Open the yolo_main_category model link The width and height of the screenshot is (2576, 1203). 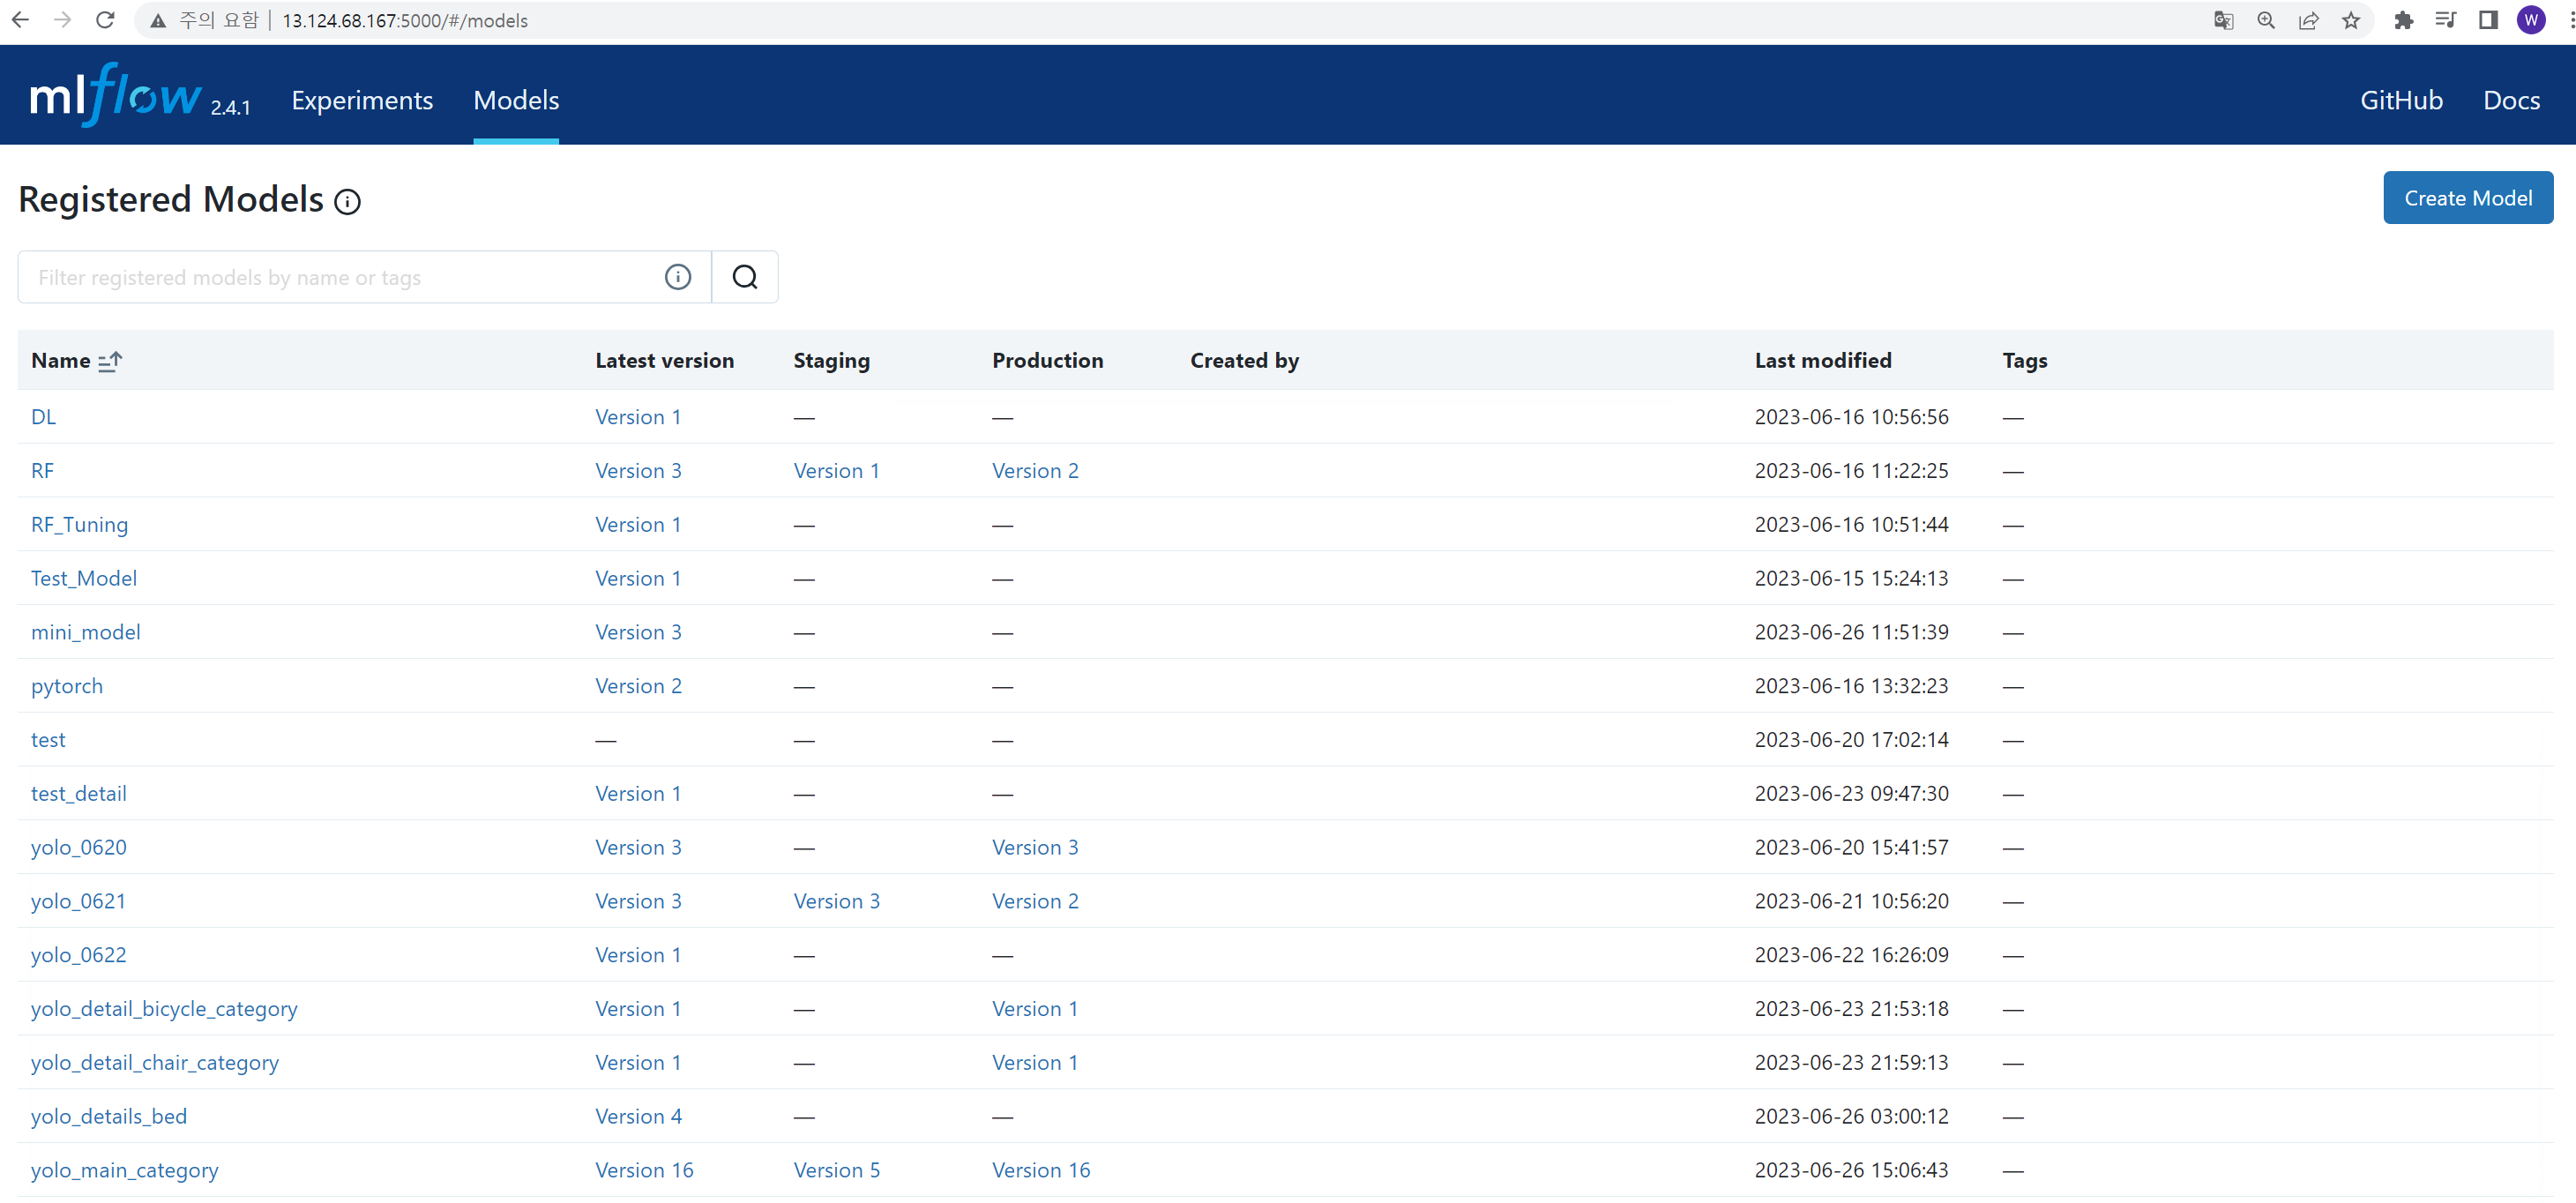pos(124,1170)
